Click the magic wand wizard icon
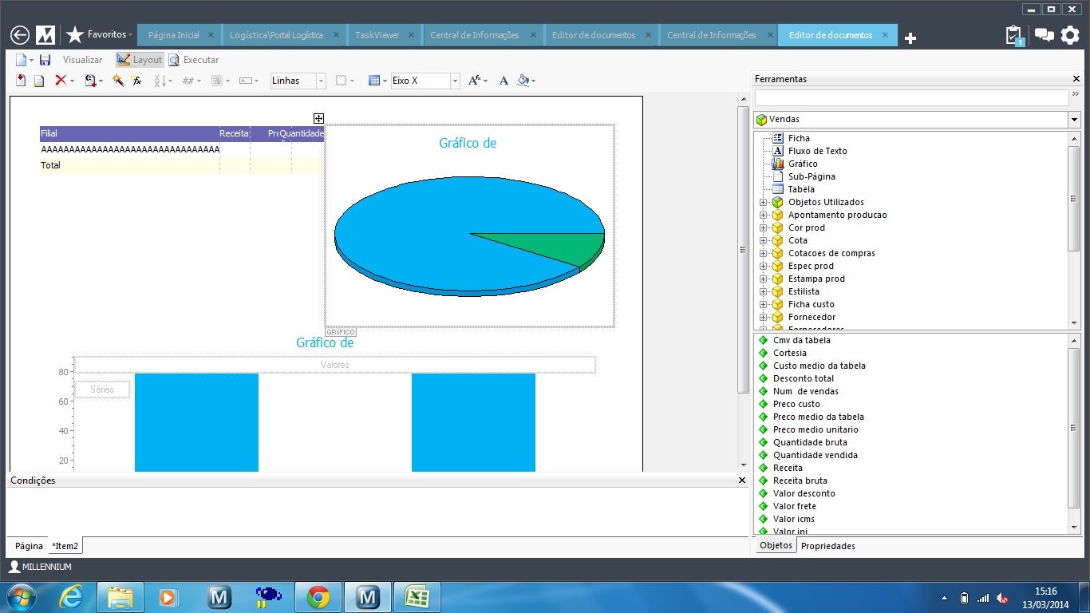1090x613 pixels. point(118,81)
